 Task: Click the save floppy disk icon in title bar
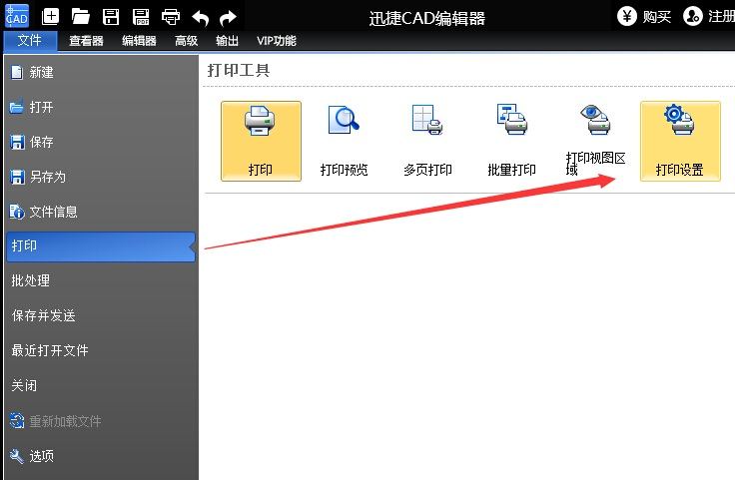(111, 16)
